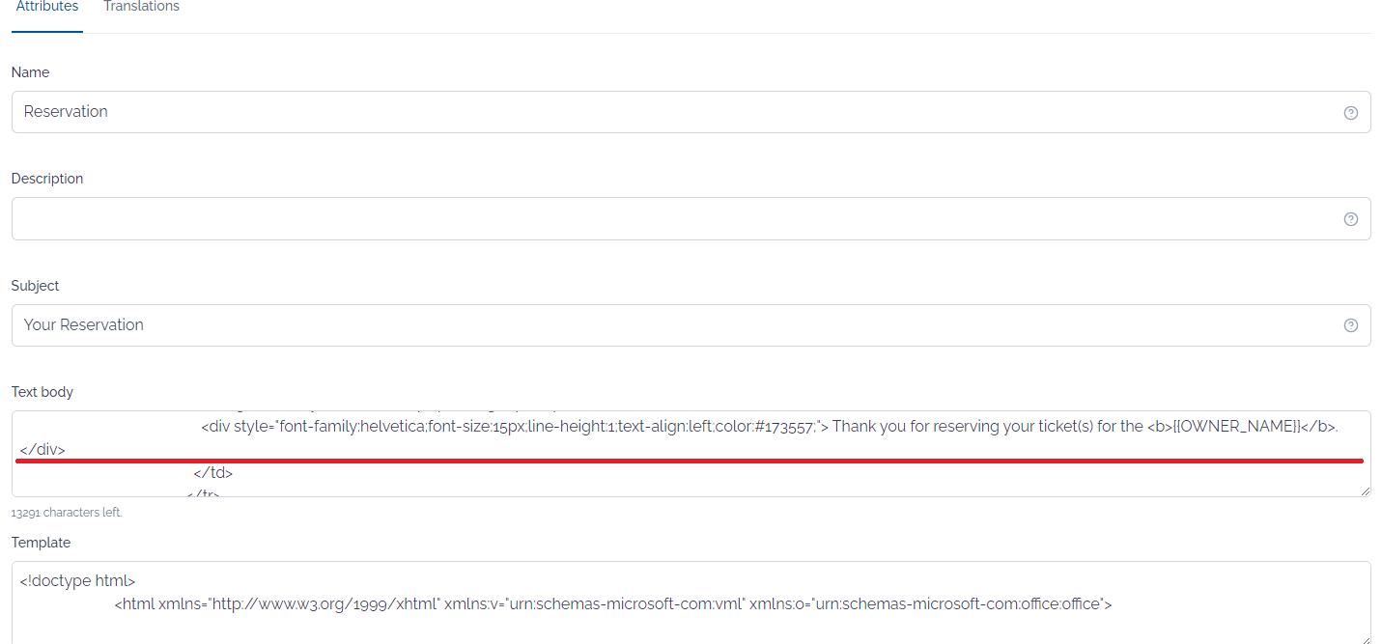Screen dimensions: 1382x644
Task: Click the 13291 characters left counter
Action: (x=67, y=513)
